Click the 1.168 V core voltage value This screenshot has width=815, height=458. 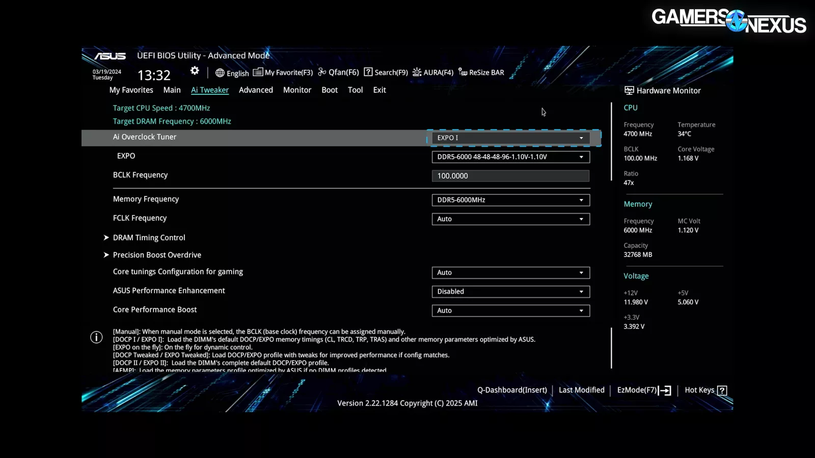(x=688, y=158)
